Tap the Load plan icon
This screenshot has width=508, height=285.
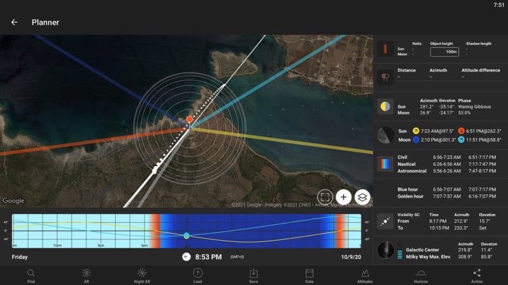[198, 275]
